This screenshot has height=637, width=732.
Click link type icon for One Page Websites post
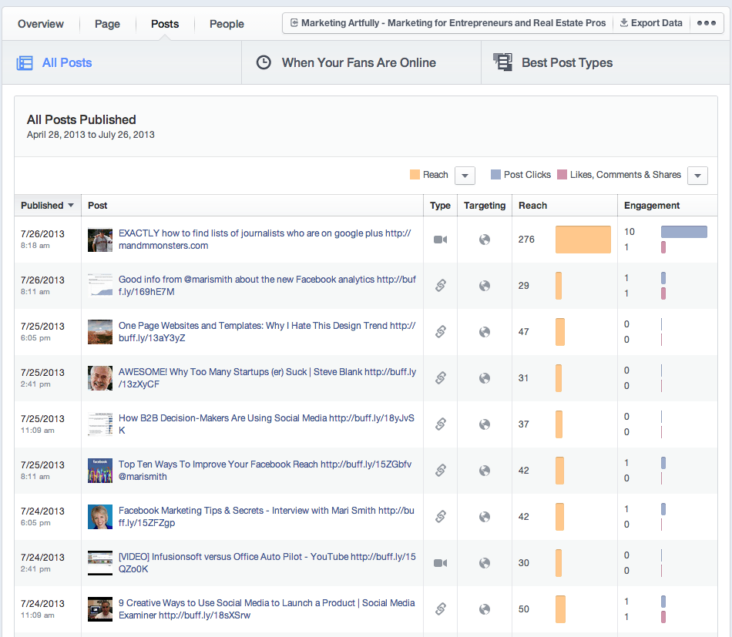tap(440, 331)
